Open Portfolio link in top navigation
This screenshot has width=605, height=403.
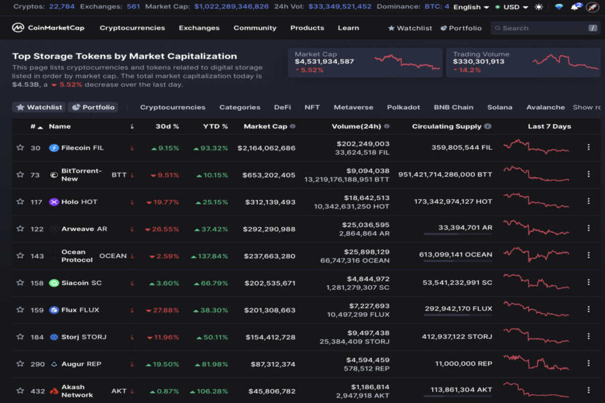click(461, 28)
